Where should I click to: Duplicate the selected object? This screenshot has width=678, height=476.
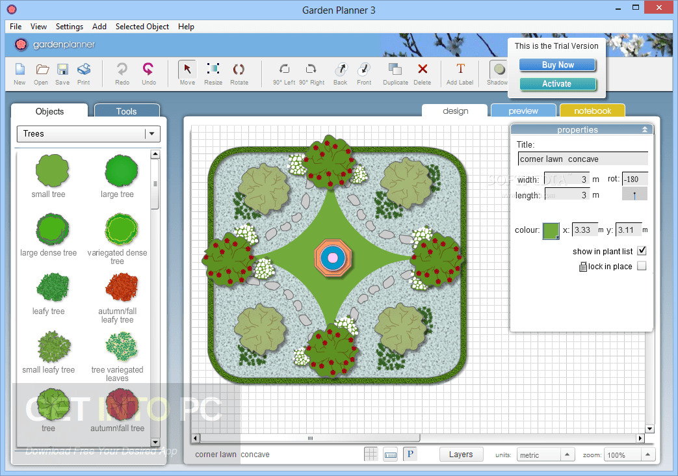pyautogui.click(x=395, y=73)
